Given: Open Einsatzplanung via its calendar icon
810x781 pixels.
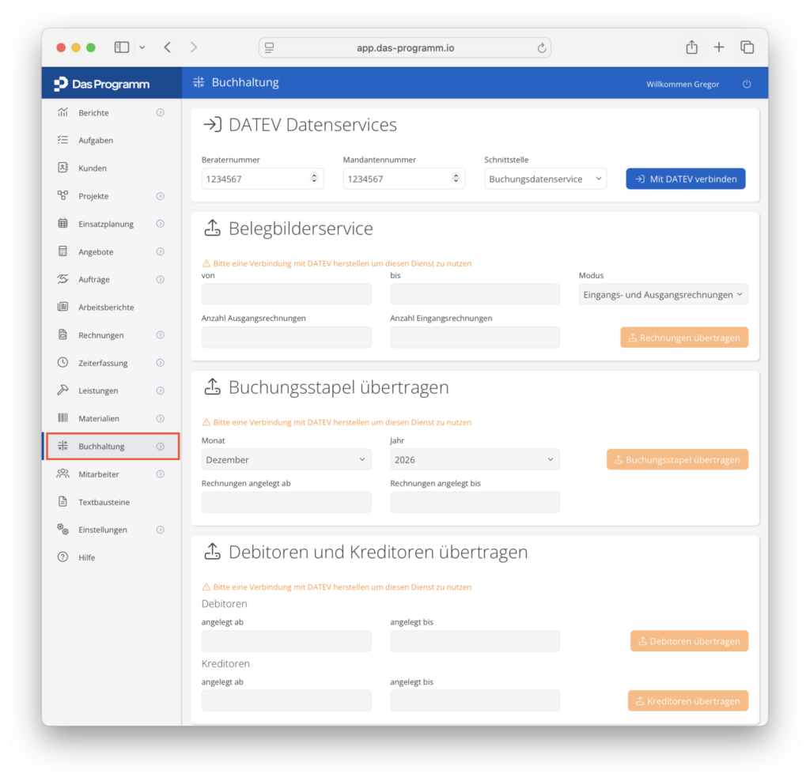Looking at the screenshot, I should [x=62, y=224].
